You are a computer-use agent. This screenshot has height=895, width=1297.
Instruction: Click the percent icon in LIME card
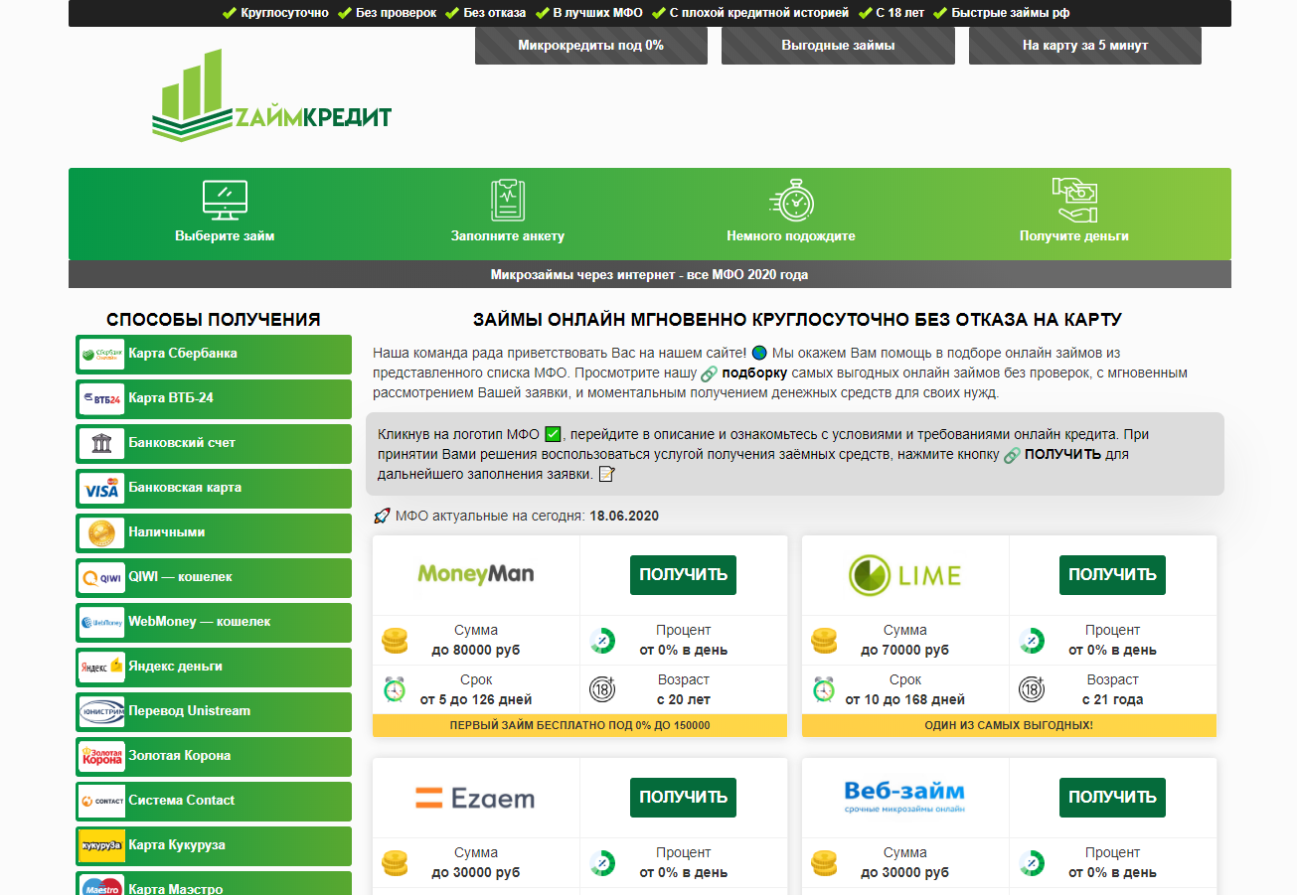(1032, 641)
